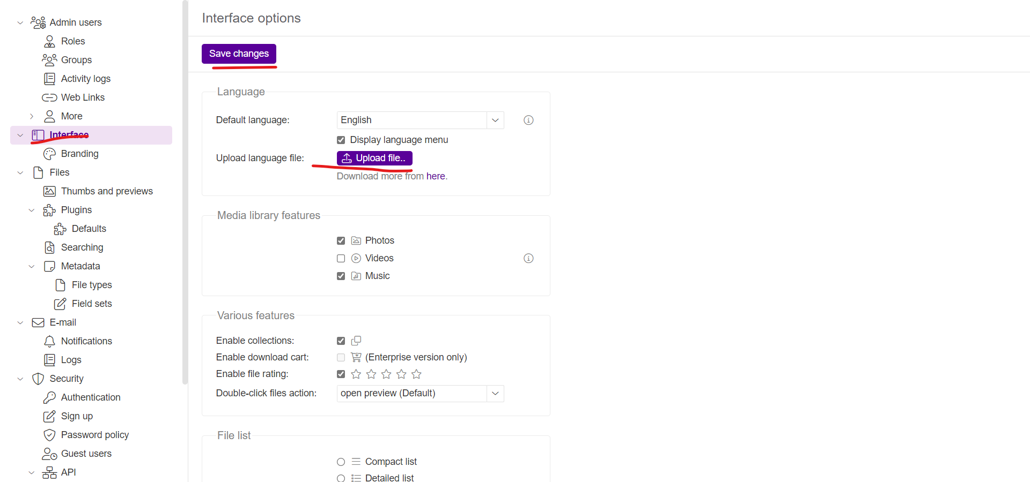Enable the Videos media library checkbox

[341, 258]
